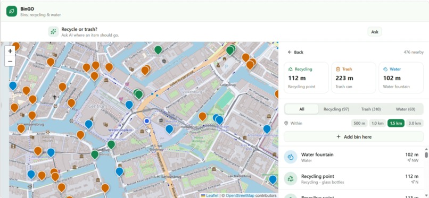The height and width of the screenshot is (198, 429).
Task: Click the BinGO leaf logo icon
Action: 12,11
